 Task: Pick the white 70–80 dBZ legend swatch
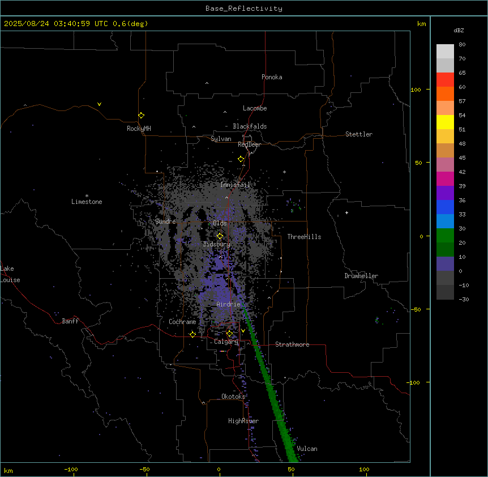coord(445,52)
